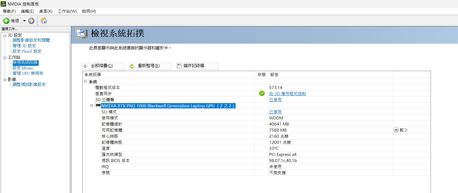
Task: Click the 2160 兆赫 core clock value
Action: pyautogui.click(x=279, y=136)
